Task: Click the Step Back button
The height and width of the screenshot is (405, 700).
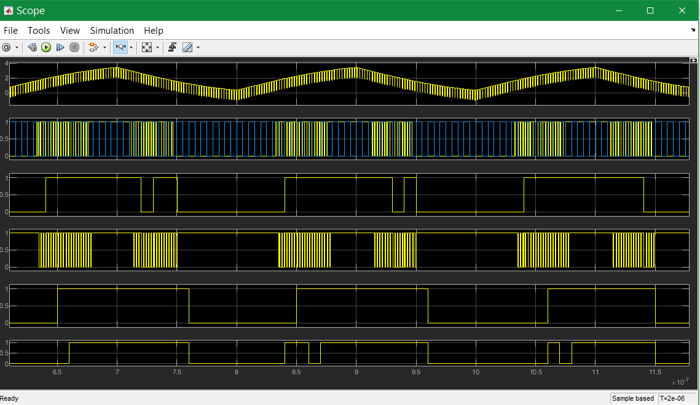Action: click(x=32, y=47)
